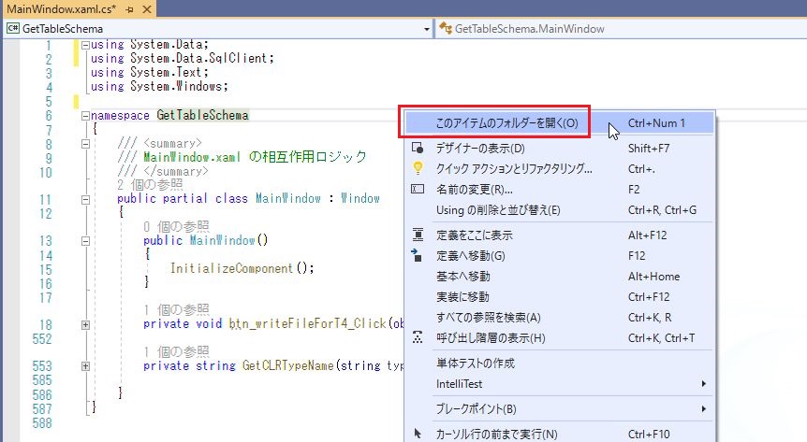Viewport: 807px width, 442px height.
Task: Expand the GetCLRTypeName method
Action: tap(85, 366)
